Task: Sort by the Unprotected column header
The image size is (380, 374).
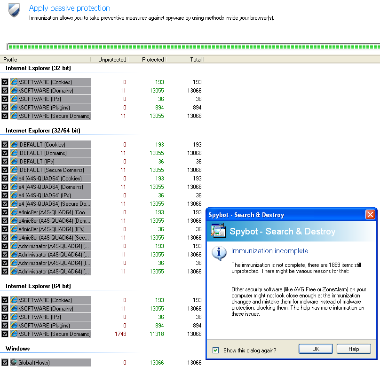Action: pos(110,60)
